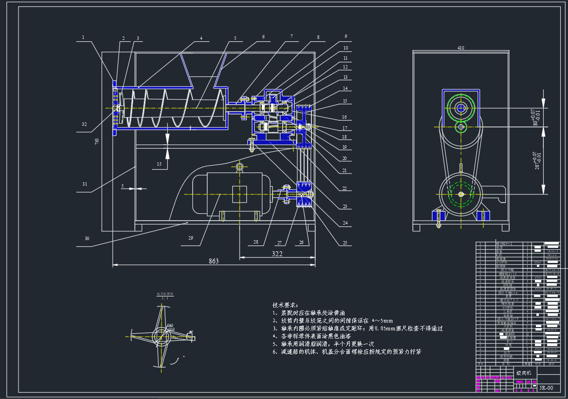Select the 763 height dimension text
Image resolution: width=568 pixels, height=399 pixels.
click(x=97, y=141)
